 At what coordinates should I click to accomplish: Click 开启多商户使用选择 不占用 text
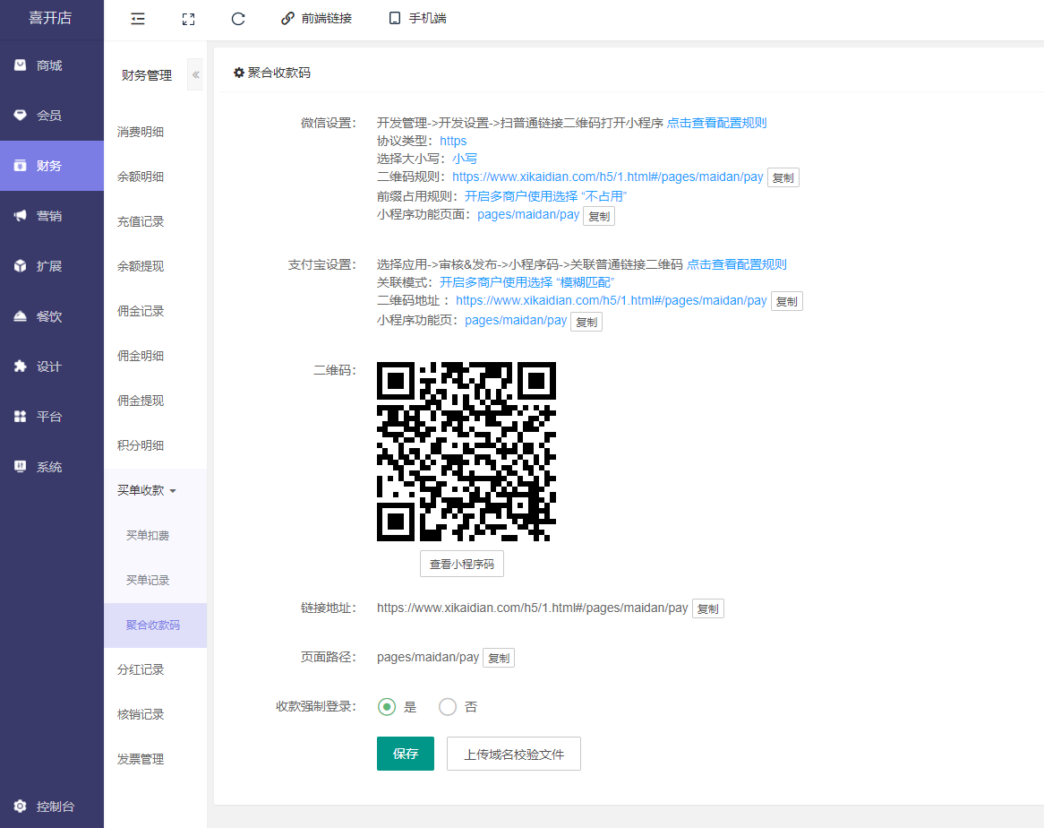pos(546,196)
